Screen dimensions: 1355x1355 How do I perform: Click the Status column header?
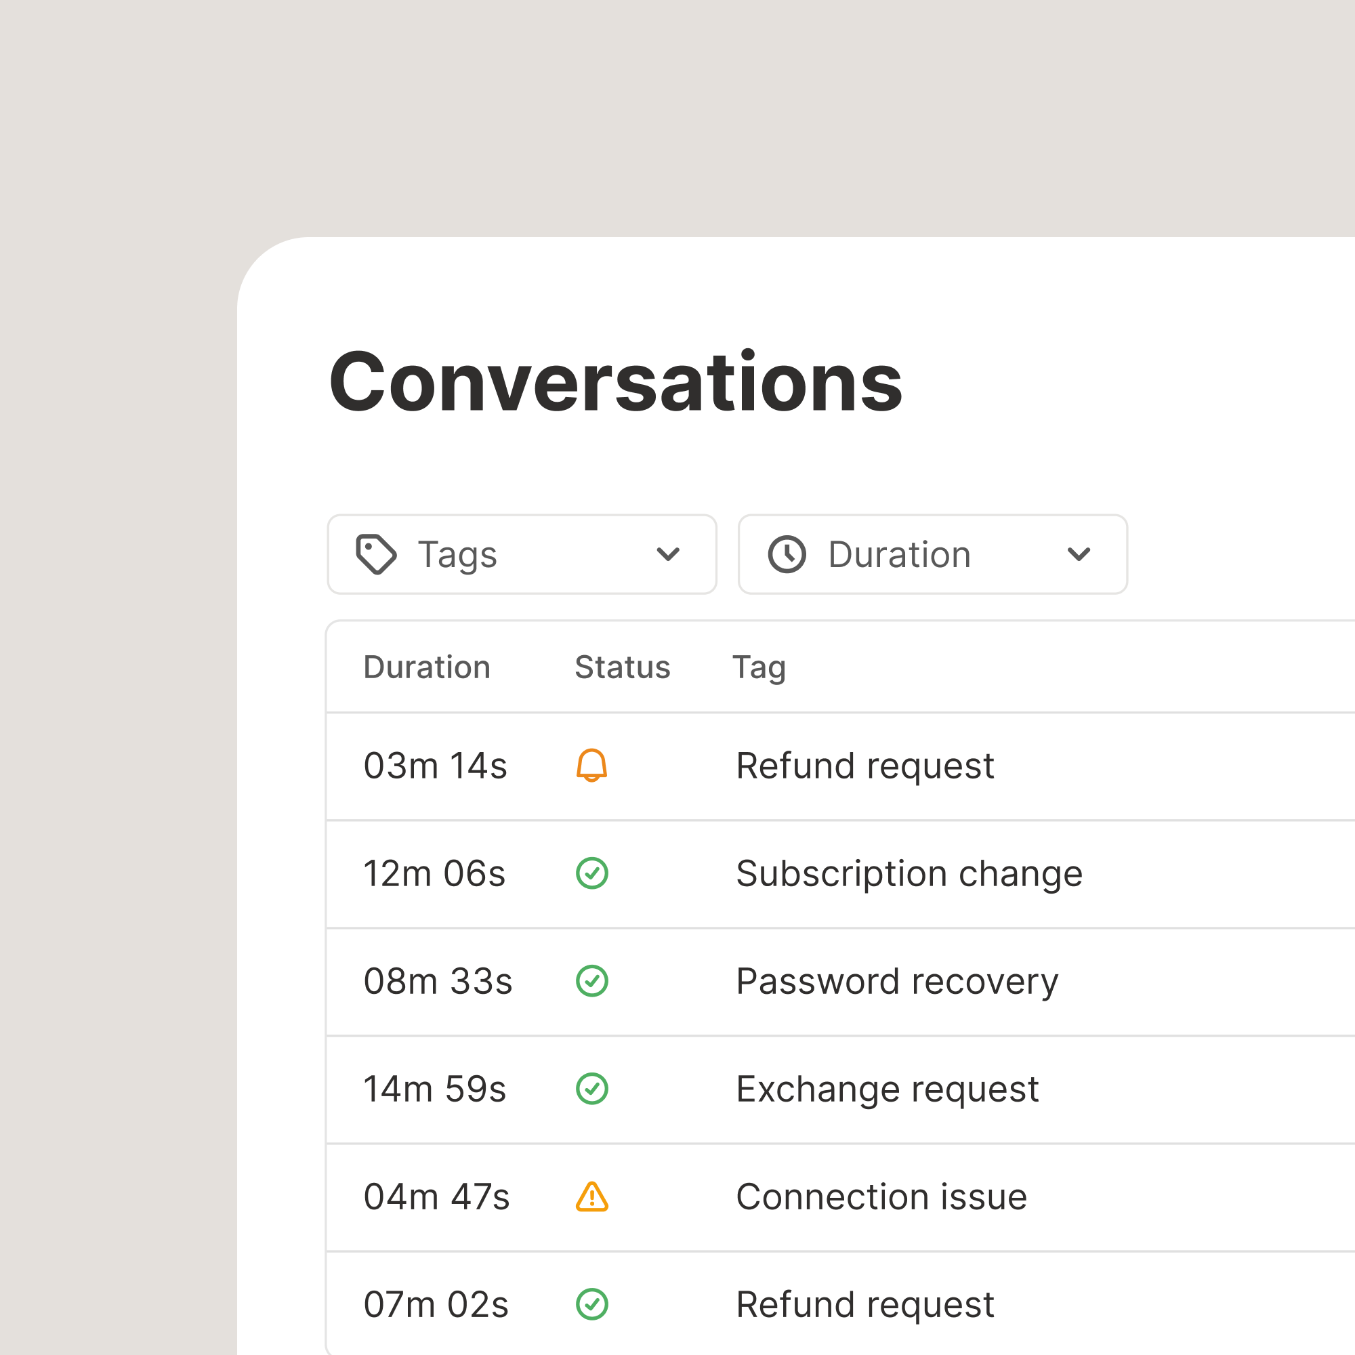pyautogui.click(x=622, y=666)
